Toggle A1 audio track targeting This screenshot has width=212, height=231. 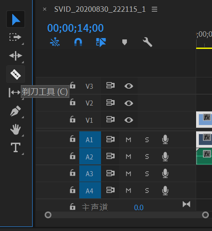pyautogui.click(x=90, y=140)
